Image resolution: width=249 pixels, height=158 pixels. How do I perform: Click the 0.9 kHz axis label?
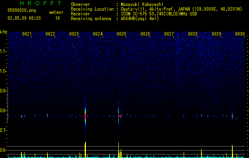3,91
